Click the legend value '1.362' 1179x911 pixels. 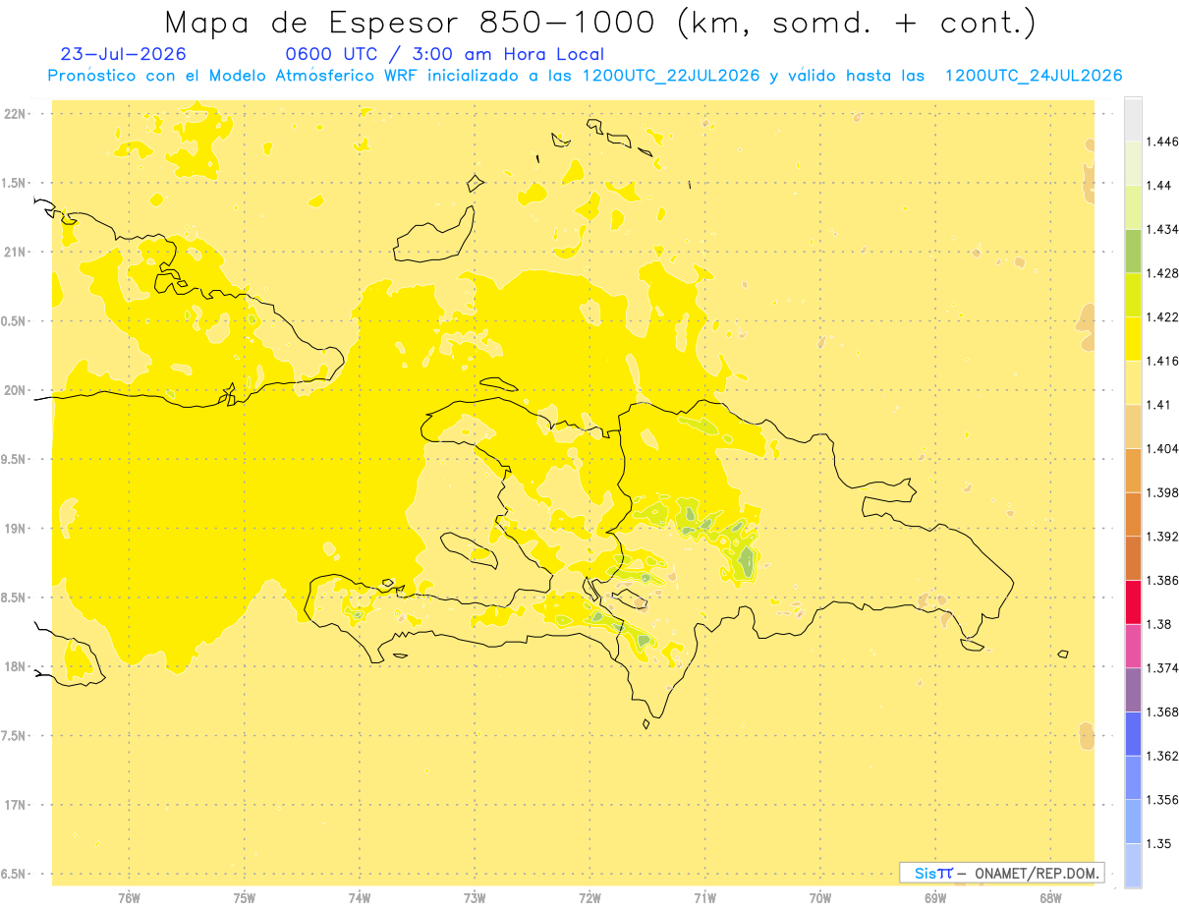(1163, 756)
